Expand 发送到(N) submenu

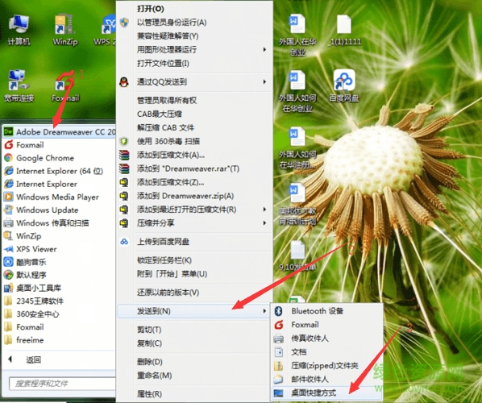click(194, 311)
